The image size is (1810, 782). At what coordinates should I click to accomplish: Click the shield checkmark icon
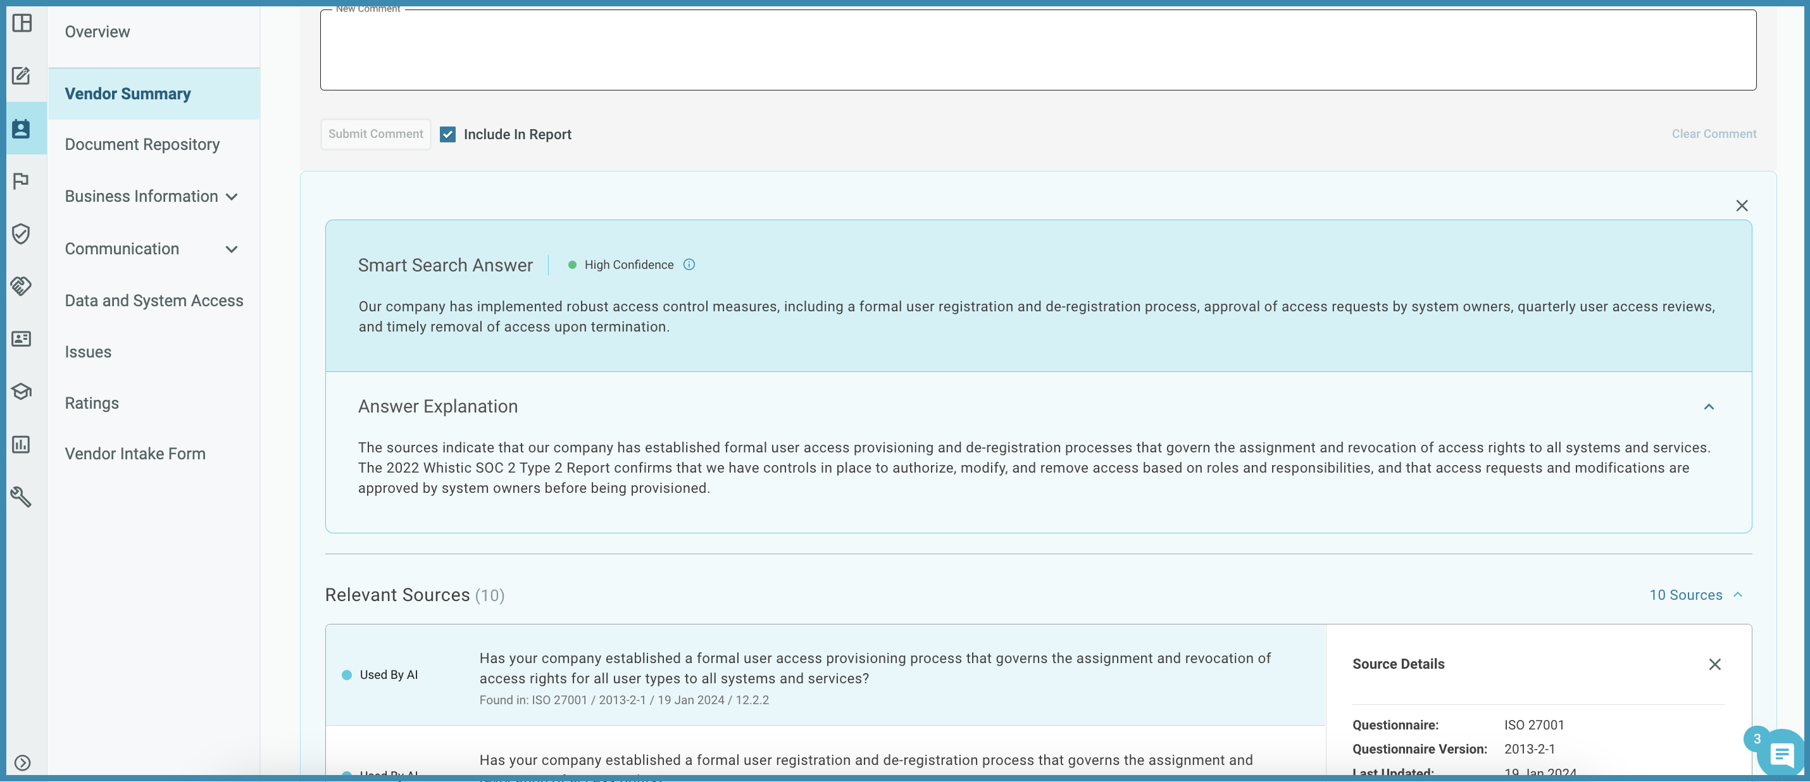tap(22, 234)
